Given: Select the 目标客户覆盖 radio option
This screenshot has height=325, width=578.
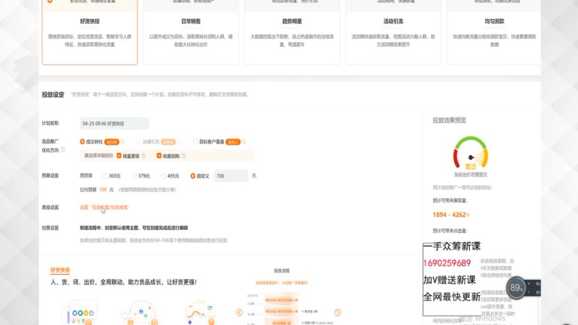Looking at the screenshot, I should coord(196,141).
